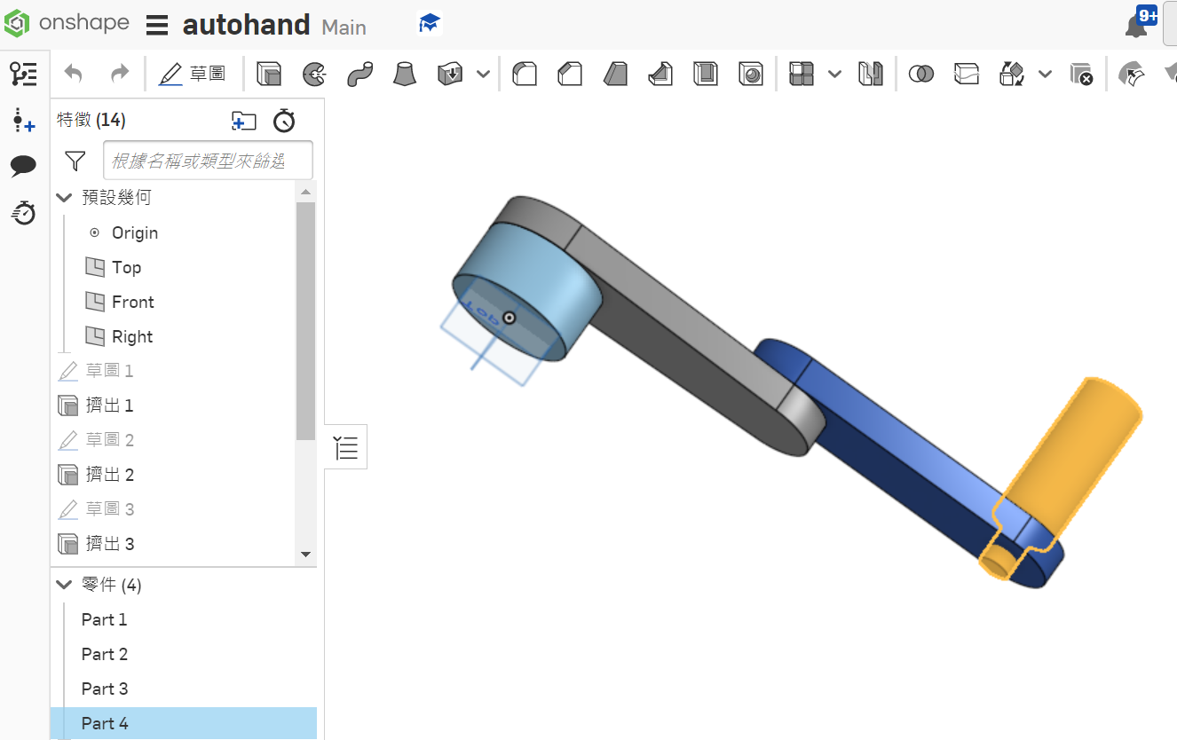
Task: Open dropdown next to pattern tool
Action: click(x=834, y=74)
